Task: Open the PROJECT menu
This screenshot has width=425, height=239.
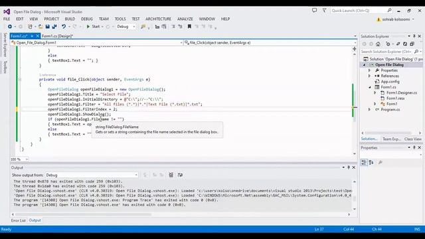Action: [x=52, y=19]
